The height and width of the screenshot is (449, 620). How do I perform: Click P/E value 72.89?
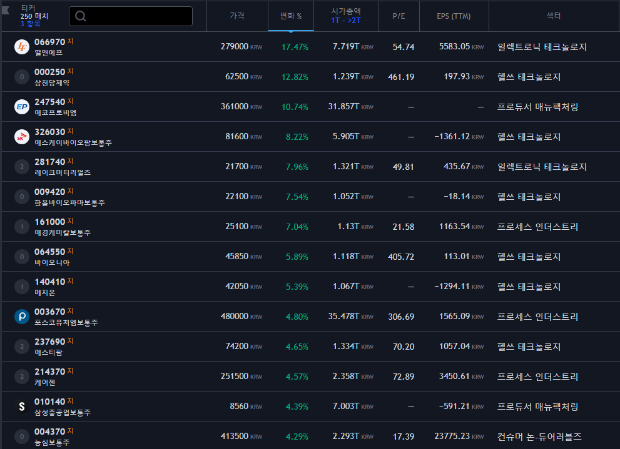(404, 377)
